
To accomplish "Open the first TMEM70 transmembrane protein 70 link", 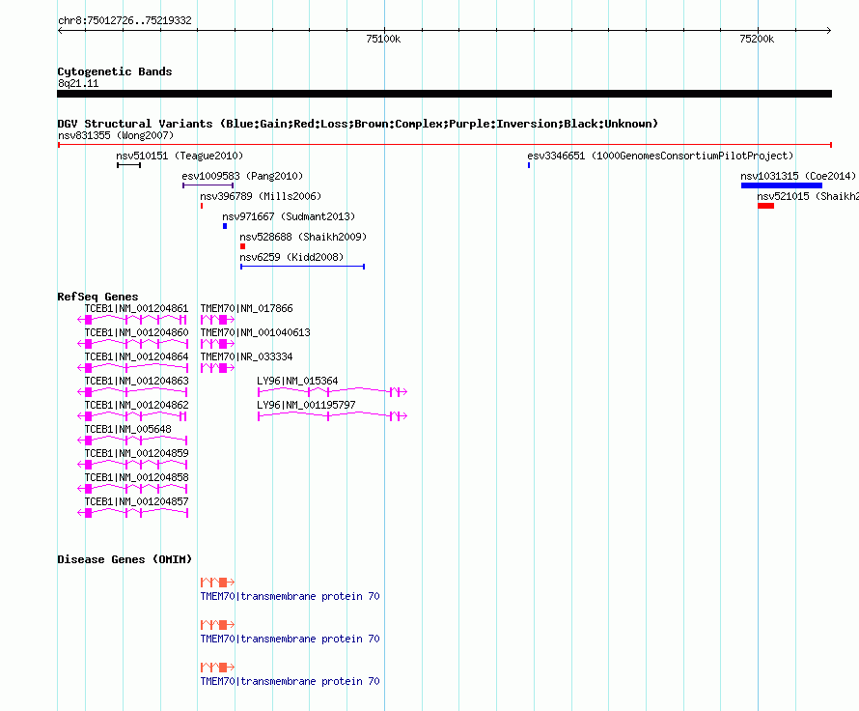I will point(290,596).
